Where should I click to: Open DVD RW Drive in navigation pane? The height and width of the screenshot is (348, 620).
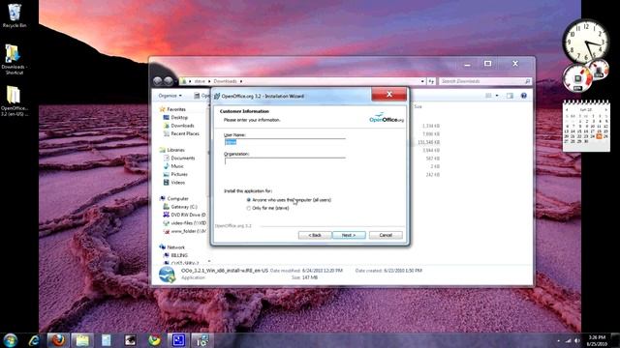(x=188, y=215)
